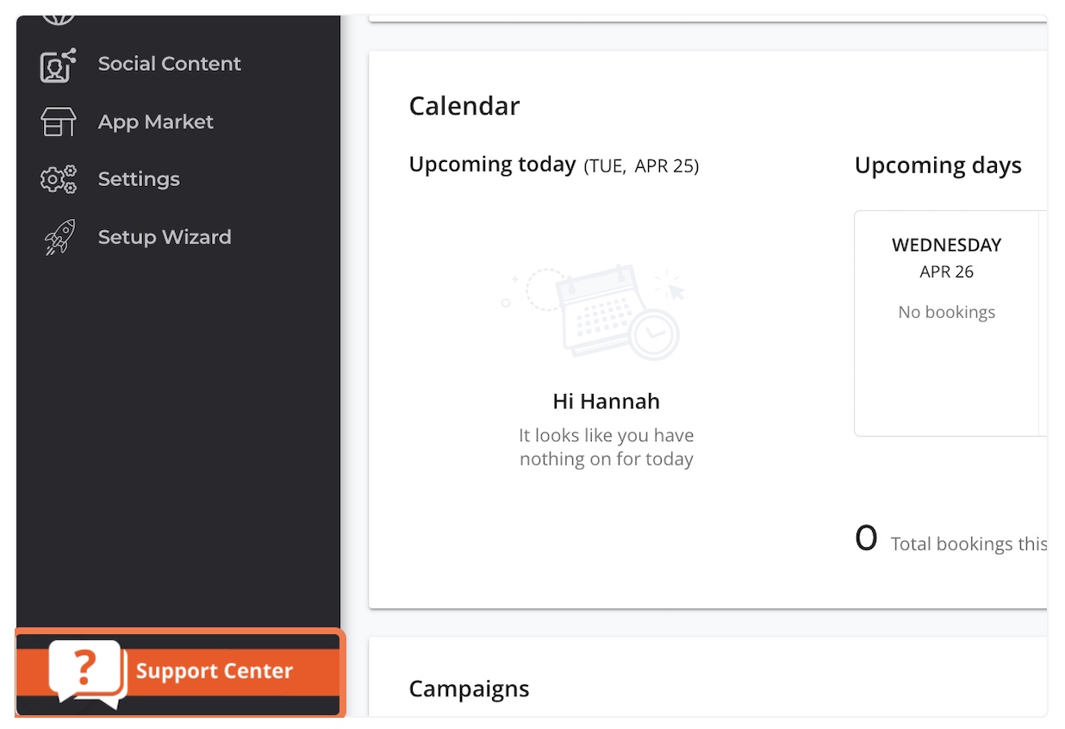Screen dimensions: 1065x729
Task: Click the Social Content person-share icon
Action: (x=59, y=65)
